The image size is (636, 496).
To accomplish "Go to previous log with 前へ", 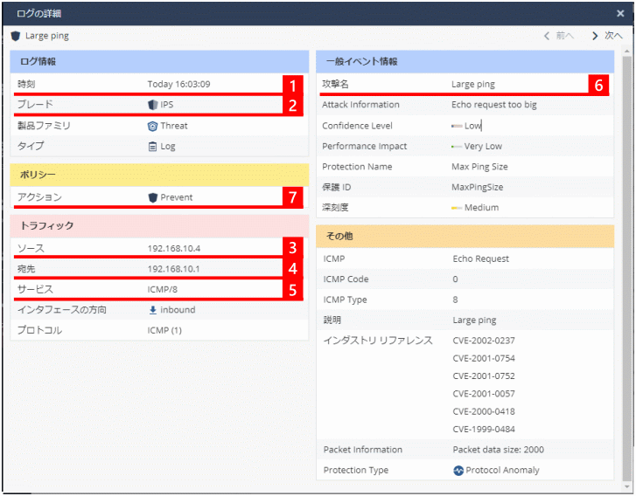I will coord(559,37).
